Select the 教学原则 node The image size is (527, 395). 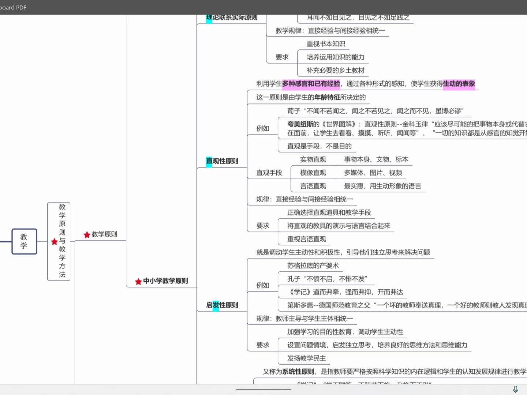coord(104,234)
